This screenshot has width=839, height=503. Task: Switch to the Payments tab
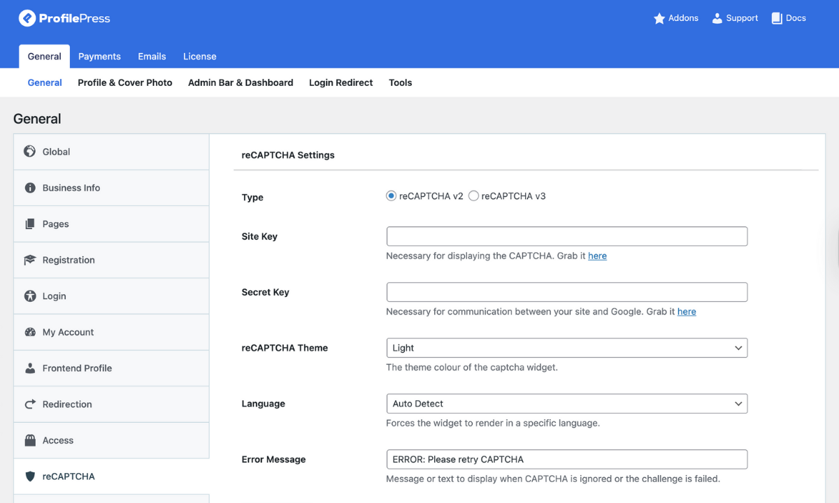coord(99,57)
